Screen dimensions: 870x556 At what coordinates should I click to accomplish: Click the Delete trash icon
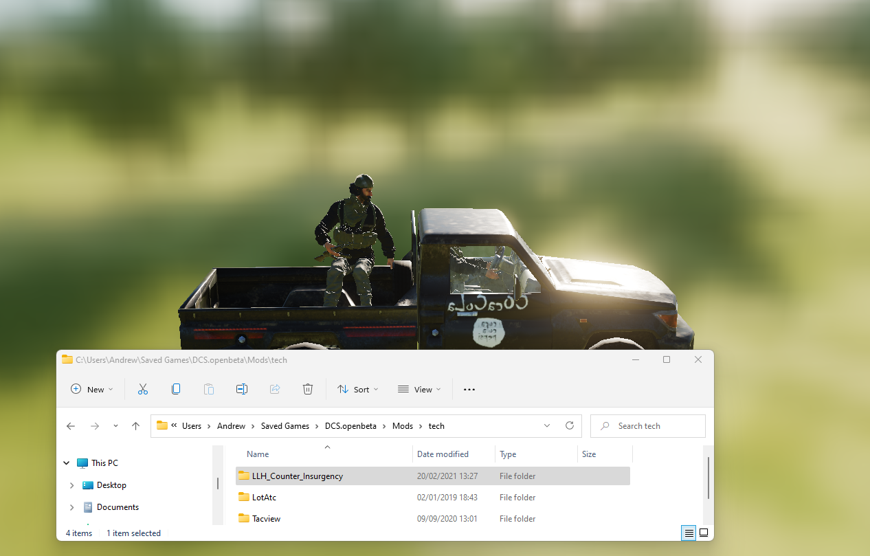(308, 389)
